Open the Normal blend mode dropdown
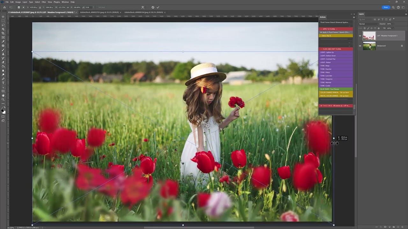This screenshot has height=229, width=408. [x=368, y=24]
